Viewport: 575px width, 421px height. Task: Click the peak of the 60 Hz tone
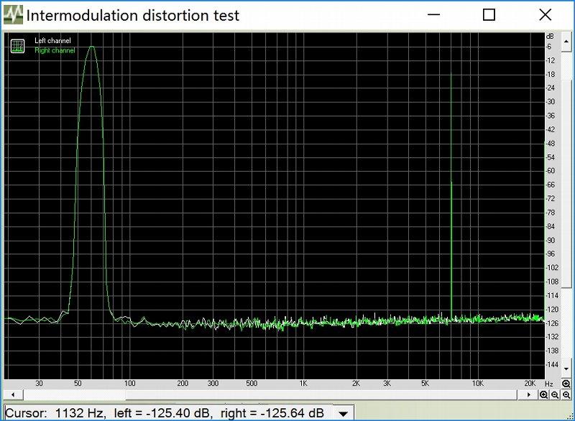[x=91, y=47]
